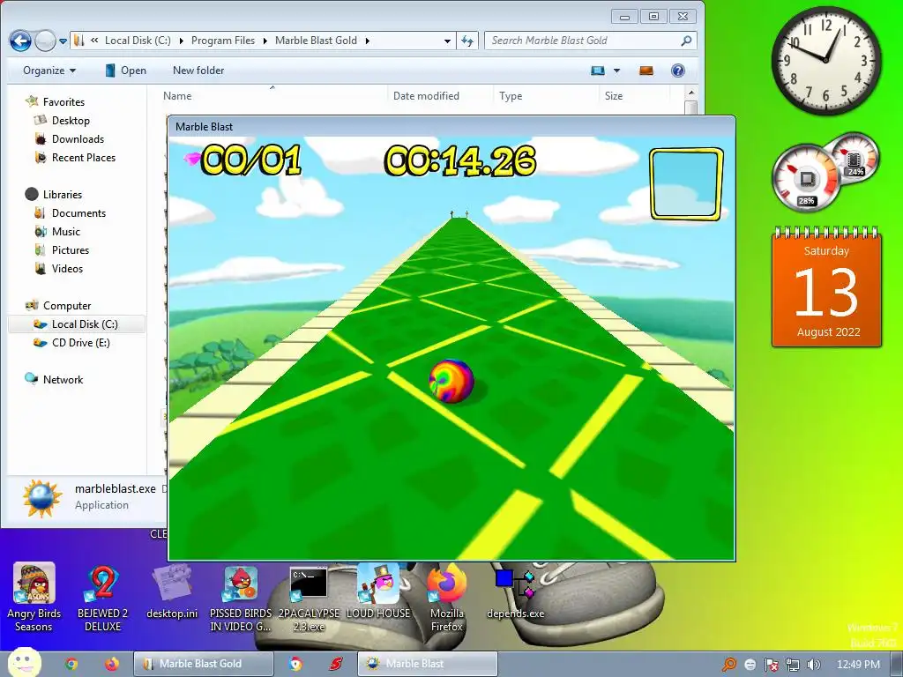The height and width of the screenshot is (677, 903).
Task: Select Angry Birds Seasons desktop icon
Action: pyautogui.click(x=34, y=599)
